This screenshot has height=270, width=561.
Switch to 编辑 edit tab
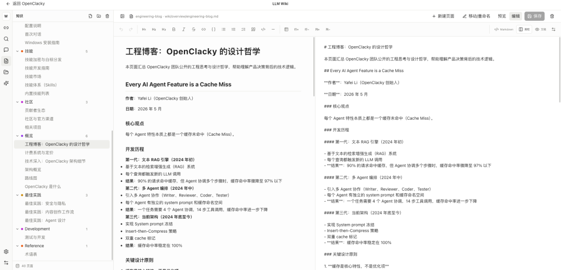[x=516, y=16]
